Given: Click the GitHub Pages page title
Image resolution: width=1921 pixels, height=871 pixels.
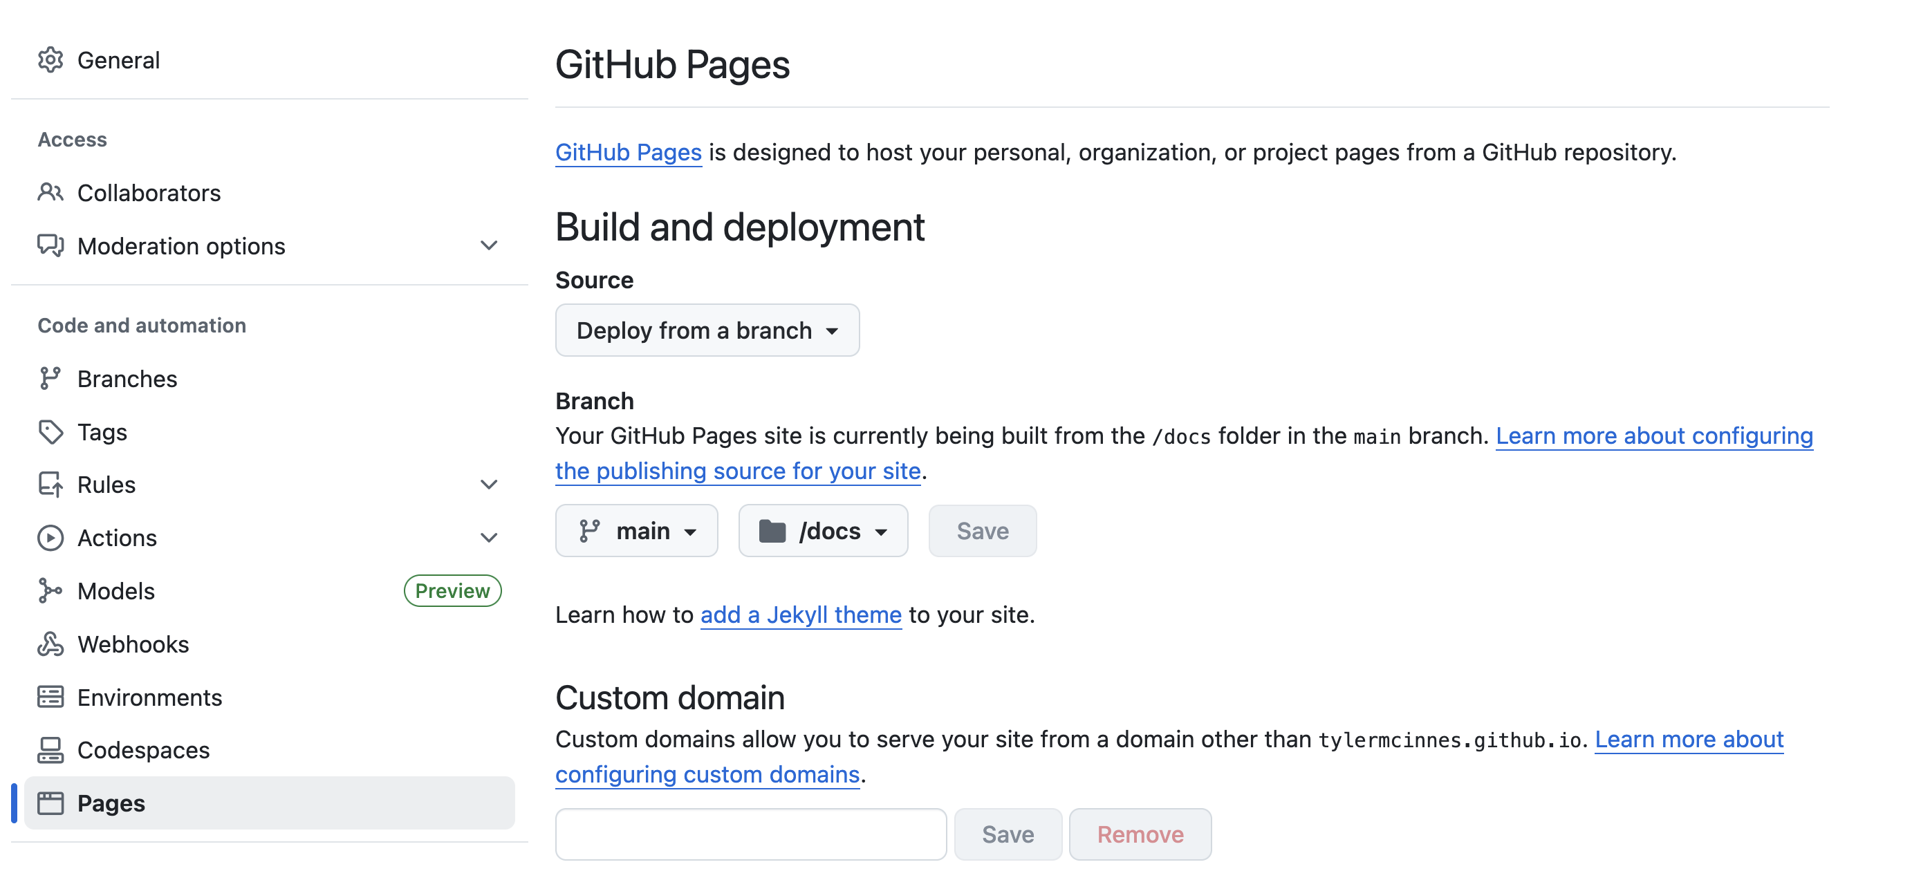Looking at the screenshot, I should [x=672, y=64].
